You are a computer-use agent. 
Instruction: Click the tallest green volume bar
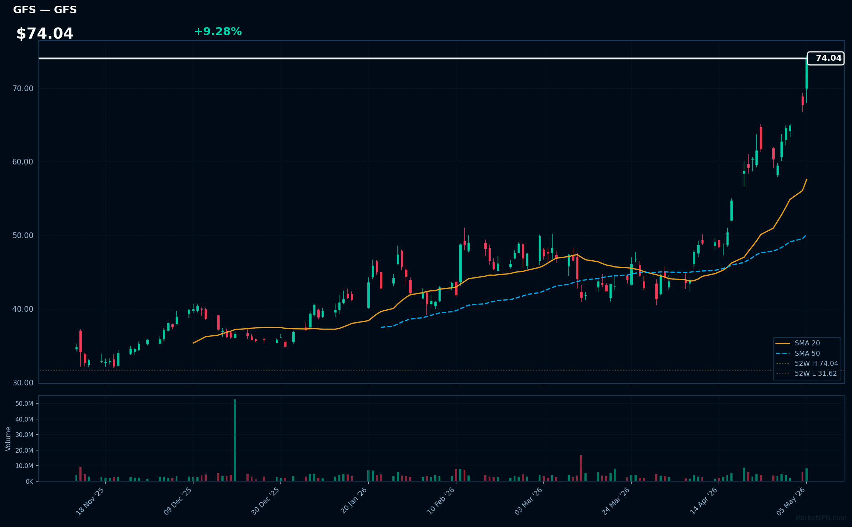(x=235, y=440)
